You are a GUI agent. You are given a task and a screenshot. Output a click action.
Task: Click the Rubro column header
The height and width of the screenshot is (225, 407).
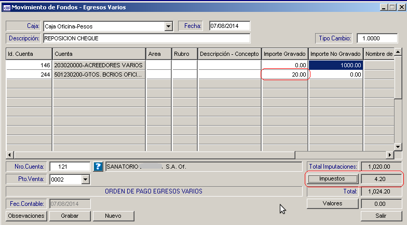[x=185, y=54]
